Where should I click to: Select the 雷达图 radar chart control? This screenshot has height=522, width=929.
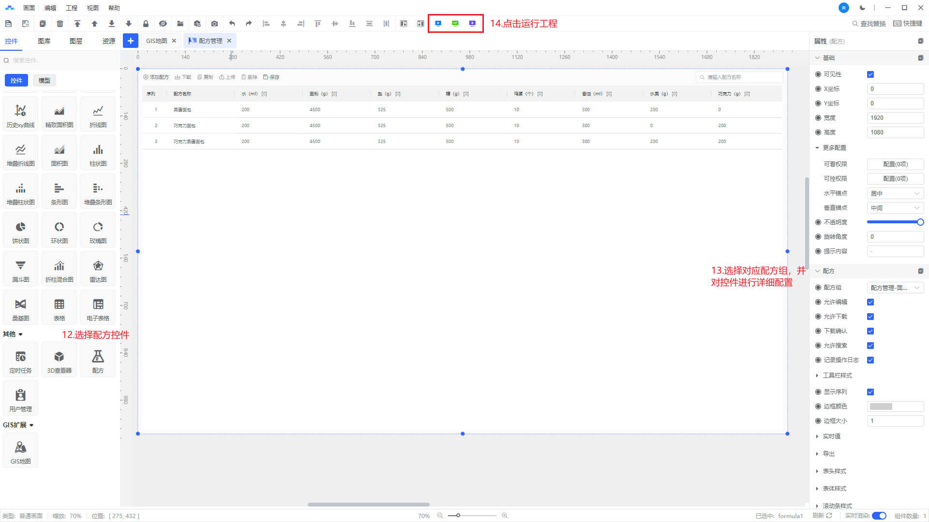pos(98,270)
